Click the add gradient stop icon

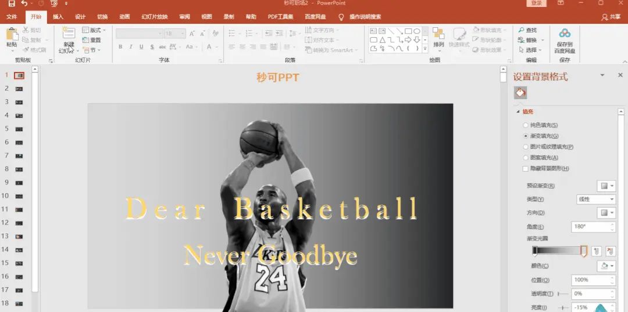(596, 251)
